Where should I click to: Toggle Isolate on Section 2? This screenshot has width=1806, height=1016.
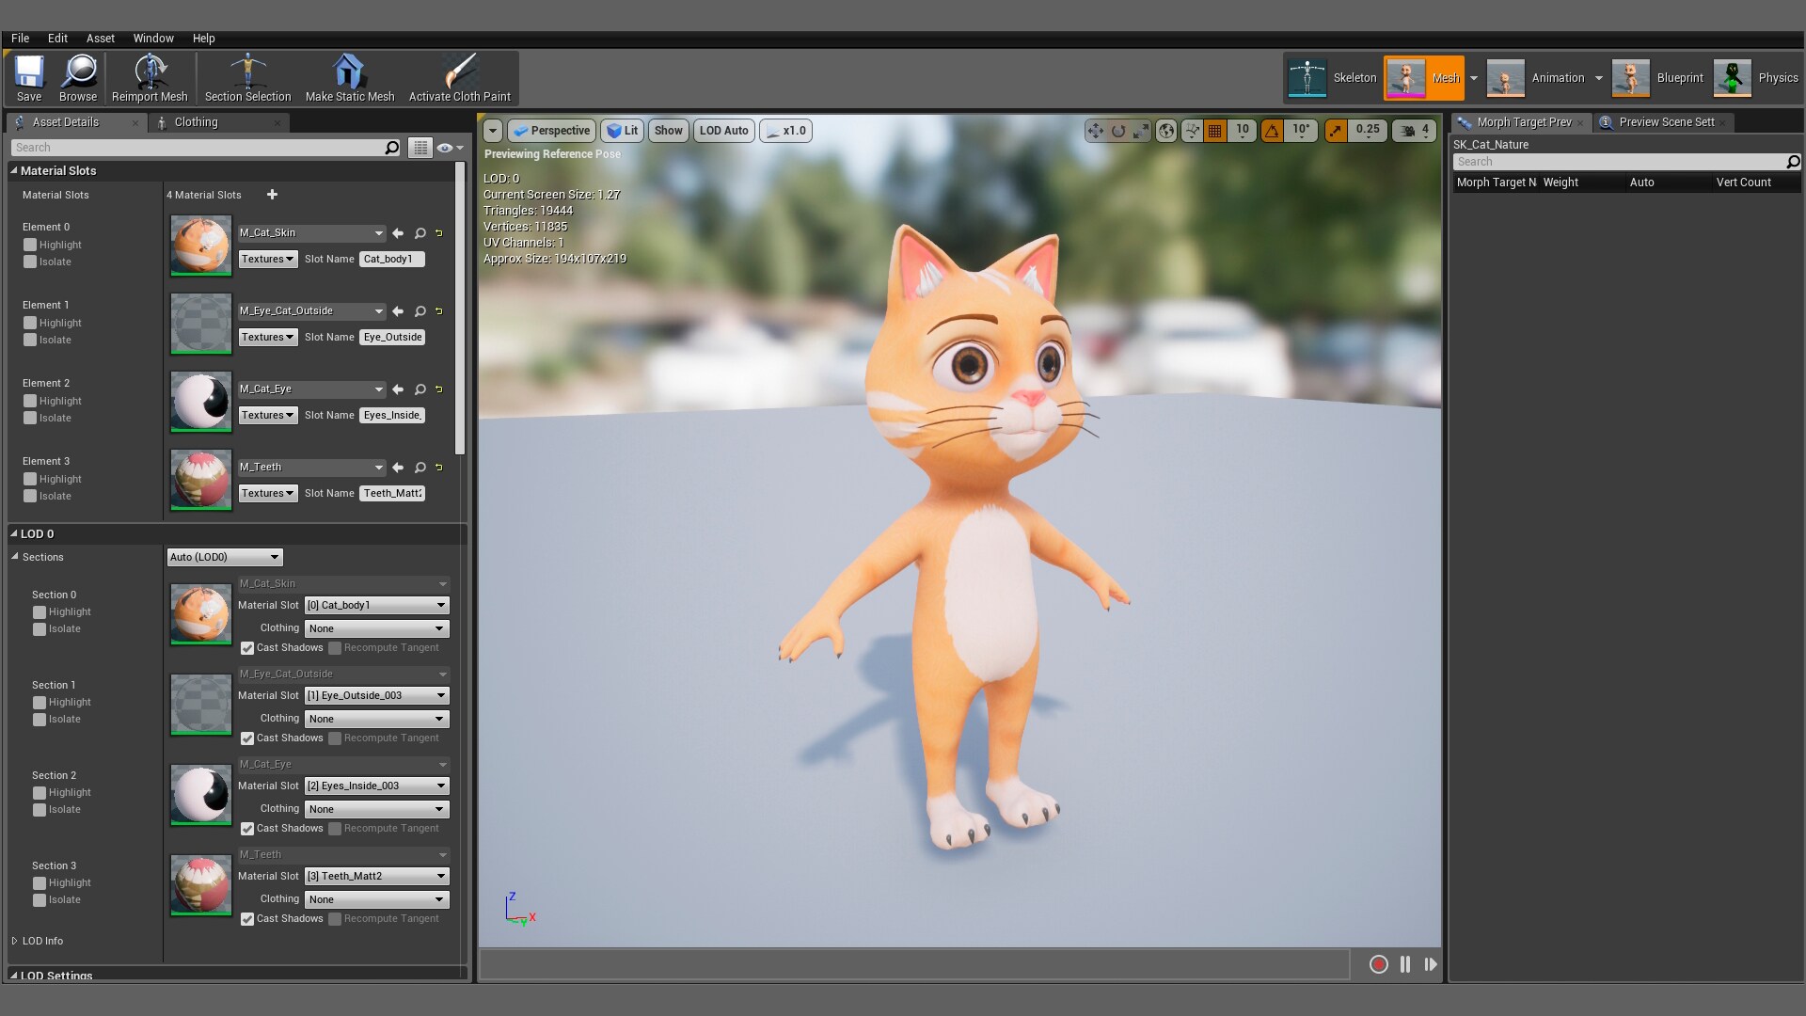(39, 809)
